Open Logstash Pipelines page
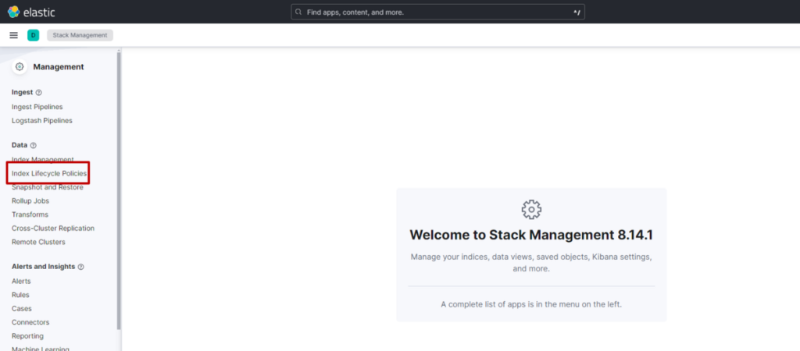This screenshot has width=800, height=351. pyautogui.click(x=42, y=121)
